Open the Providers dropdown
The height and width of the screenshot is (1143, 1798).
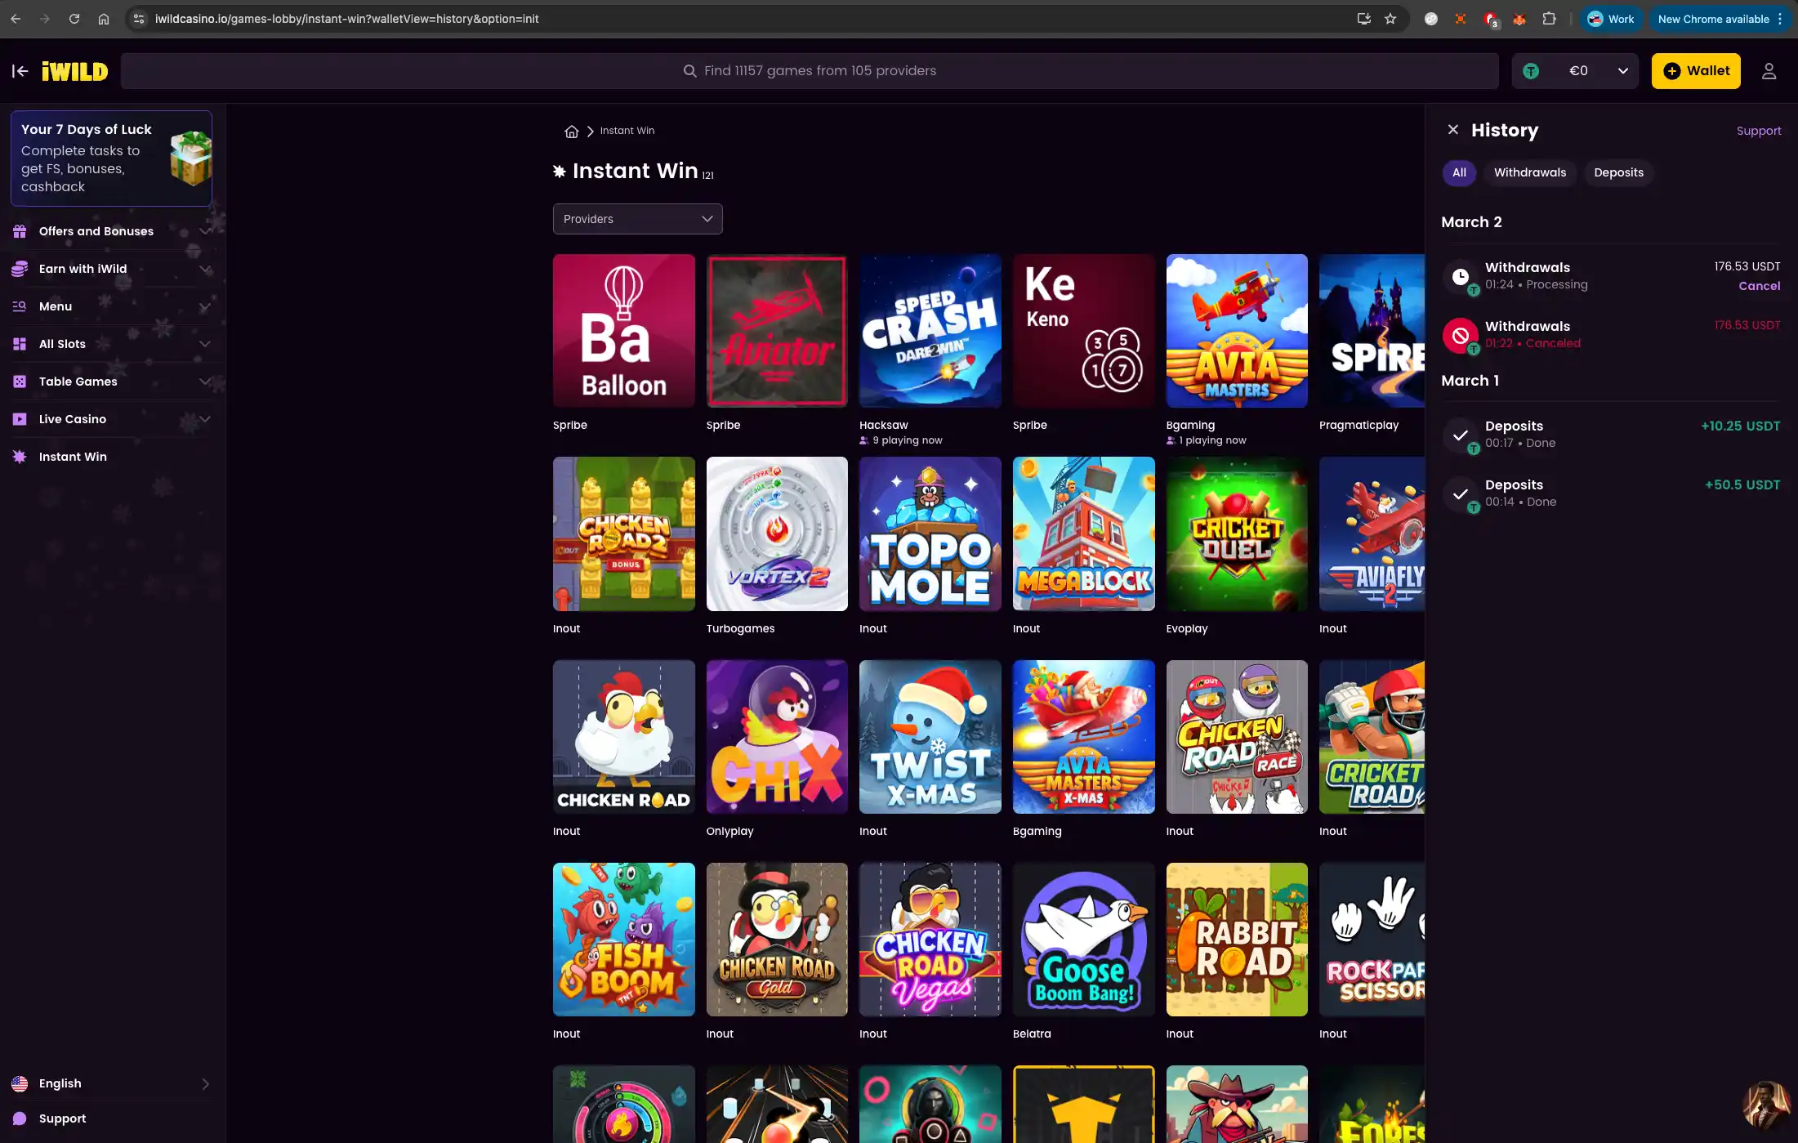[x=637, y=219]
